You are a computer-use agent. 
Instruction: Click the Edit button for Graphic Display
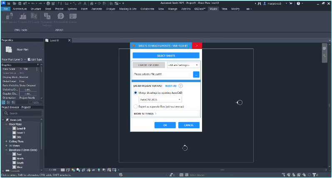click(28, 94)
